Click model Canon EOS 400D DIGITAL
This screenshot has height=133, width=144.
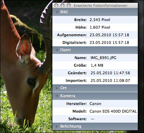pyautogui.click(x=113, y=111)
